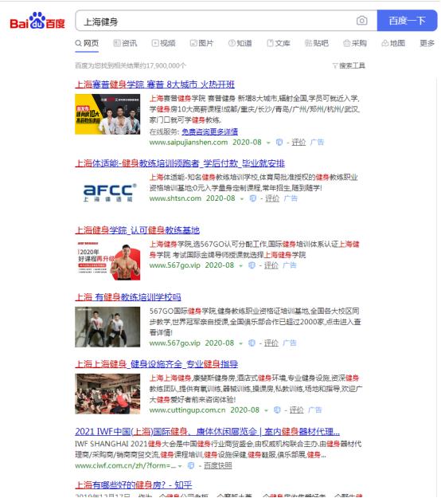
Task: Open 搜索工具 filter options
Action: pos(349,66)
